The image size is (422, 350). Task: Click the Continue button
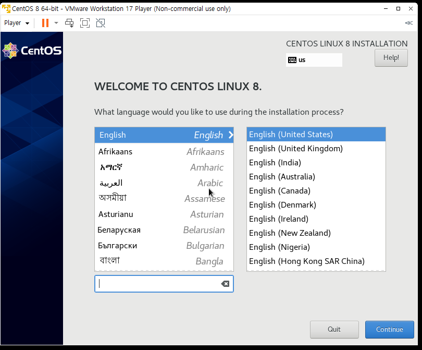pos(389,329)
